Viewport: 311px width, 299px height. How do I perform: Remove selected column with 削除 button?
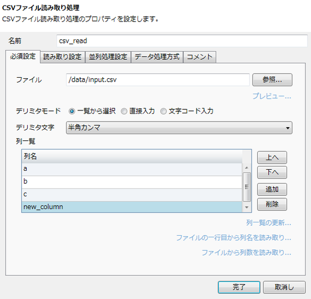click(272, 204)
